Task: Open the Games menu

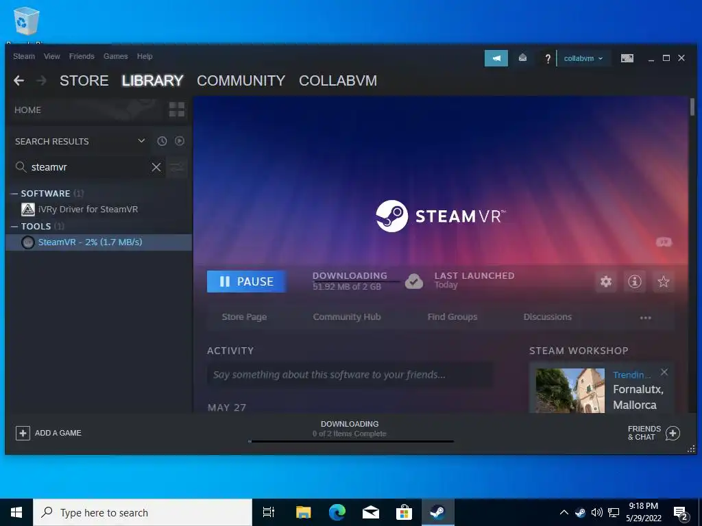Action: click(x=115, y=56)
